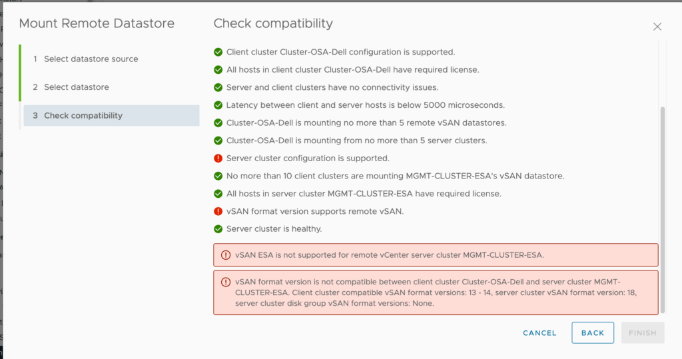Image resolution: width=682 pixels, height=359 pixels.
Task: Click green check next to latency below 5000 microseconds
Action: coord(218,105)
